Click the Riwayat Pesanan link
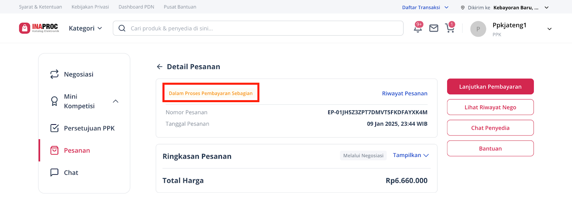572x198 pixels. [x=405, y=93]
